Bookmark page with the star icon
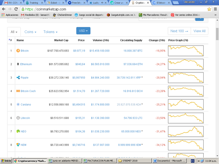Image resolution: width=219 pixels, height=164 pixels. point(209,9)
